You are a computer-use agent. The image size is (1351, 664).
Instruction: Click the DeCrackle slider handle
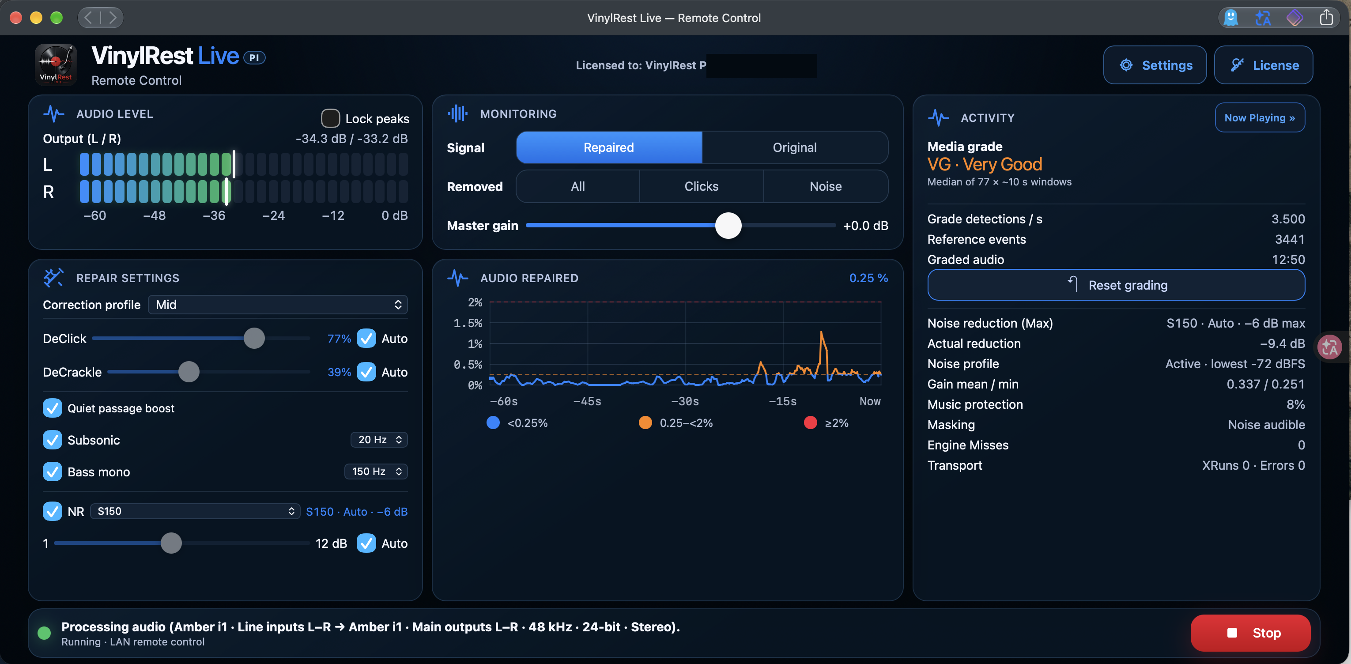189,372
